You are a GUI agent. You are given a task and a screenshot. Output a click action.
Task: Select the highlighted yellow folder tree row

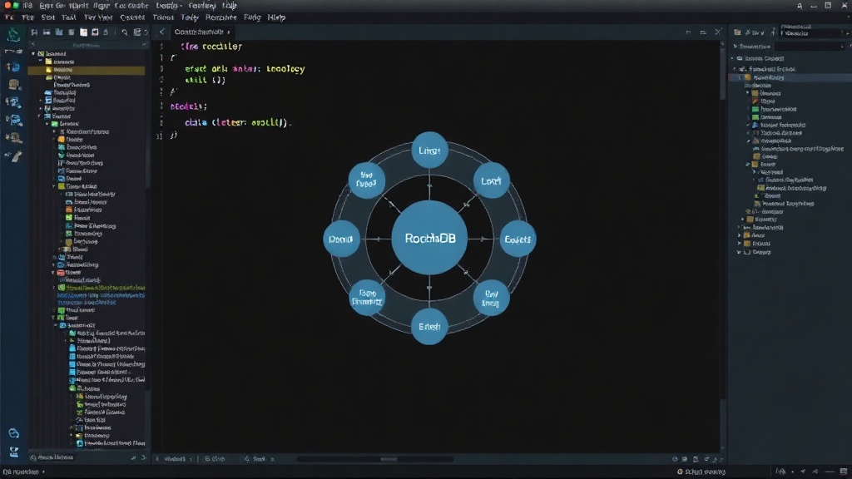(x=87, y=70)
